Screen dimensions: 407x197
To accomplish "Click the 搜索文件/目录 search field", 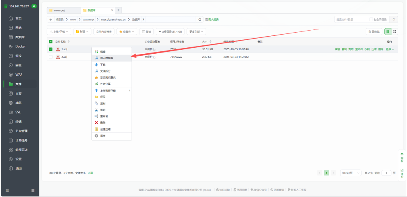I will [351, 19].
